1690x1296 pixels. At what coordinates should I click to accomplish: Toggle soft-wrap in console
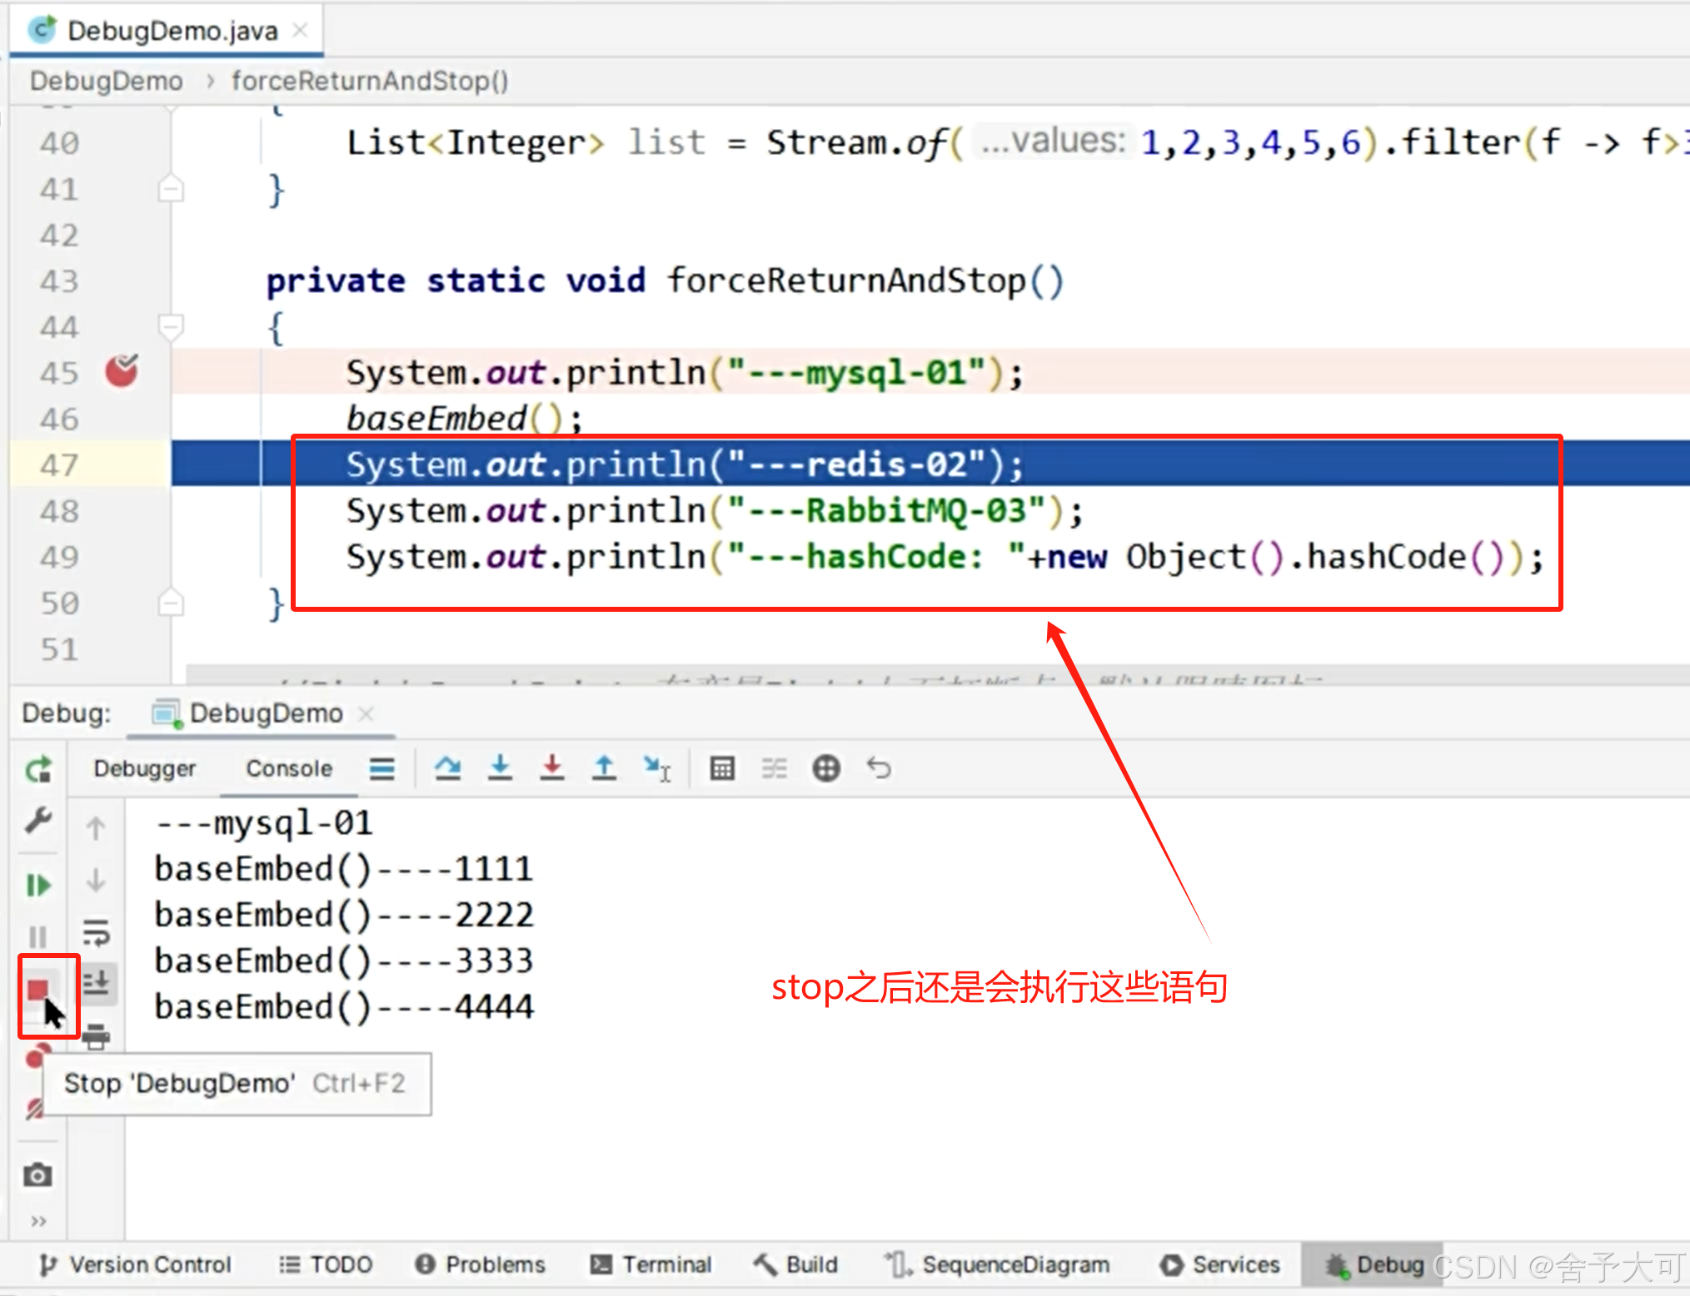96,932
